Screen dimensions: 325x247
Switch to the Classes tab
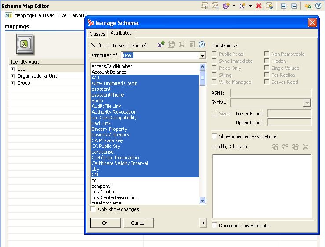point(97,33)
